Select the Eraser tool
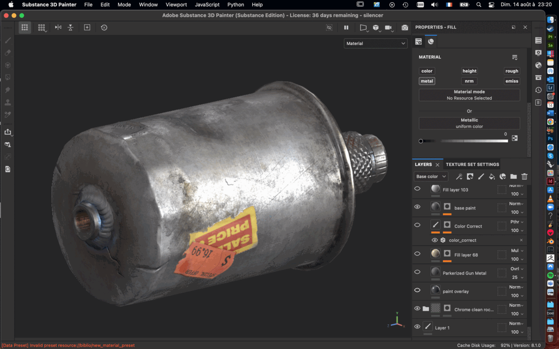559x349 pixels. [x=7, y=53]
